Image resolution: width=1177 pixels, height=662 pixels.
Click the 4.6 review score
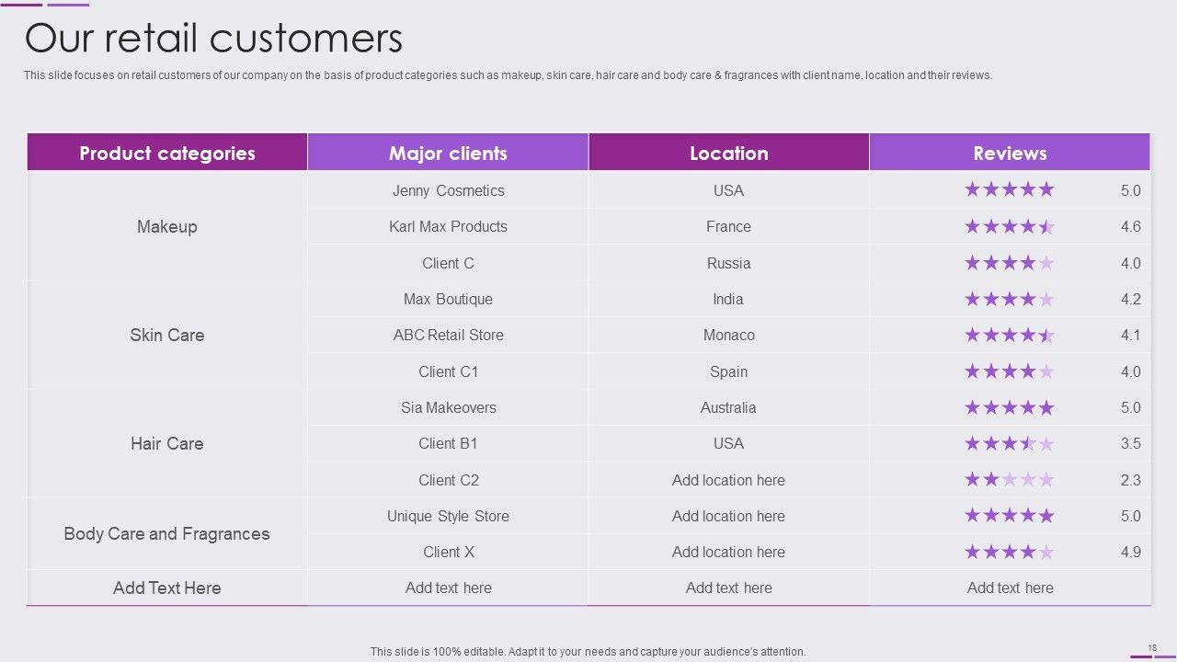pyautogui.click(x=1130, y=226)
